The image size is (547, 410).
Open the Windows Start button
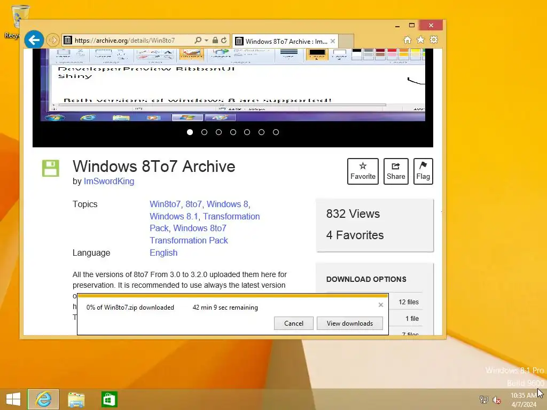(13, 399)
